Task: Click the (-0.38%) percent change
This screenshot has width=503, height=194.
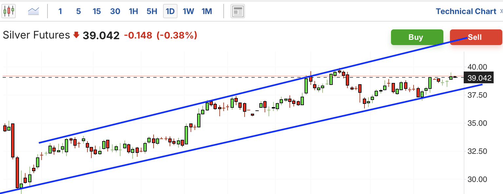Action: tap(177, 35)
